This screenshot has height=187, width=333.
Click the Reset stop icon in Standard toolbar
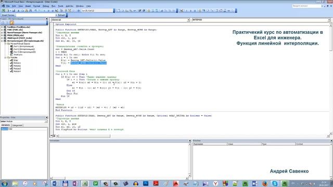[x=53, y=10]
